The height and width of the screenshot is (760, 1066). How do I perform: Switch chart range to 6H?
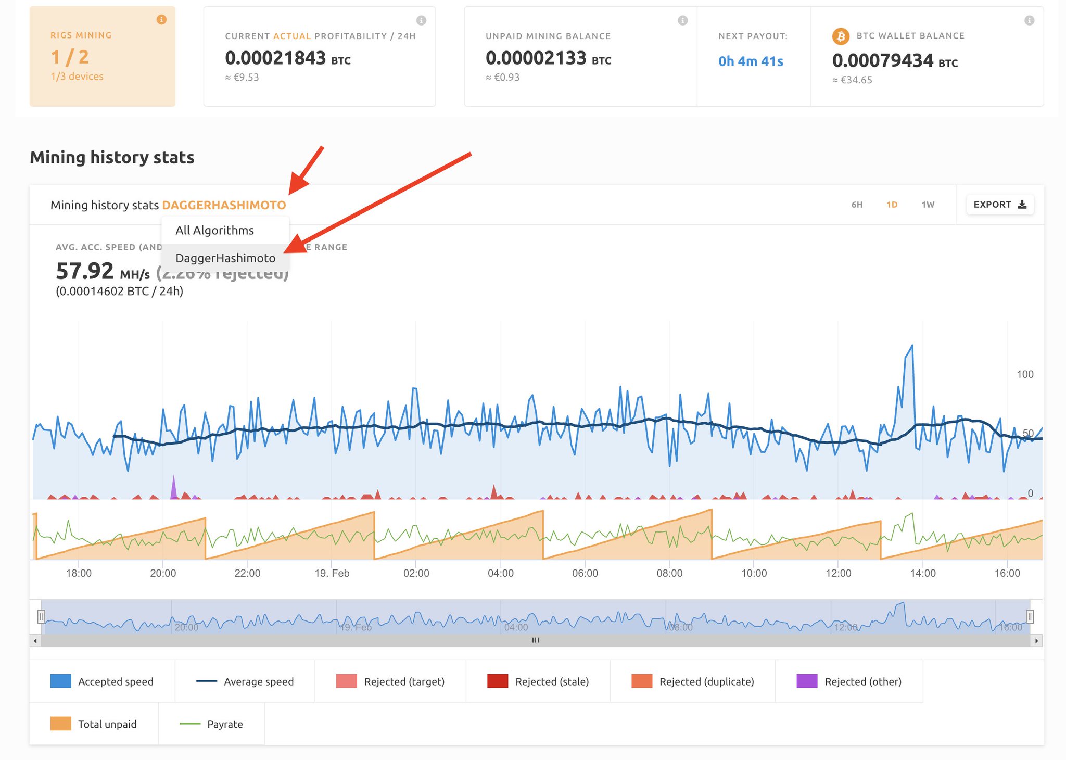857,205
